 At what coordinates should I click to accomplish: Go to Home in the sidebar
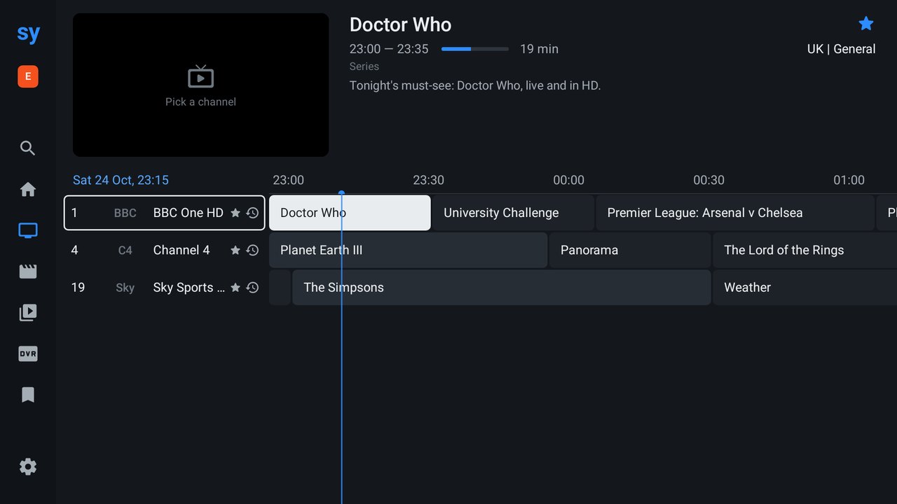coord(28,189)
